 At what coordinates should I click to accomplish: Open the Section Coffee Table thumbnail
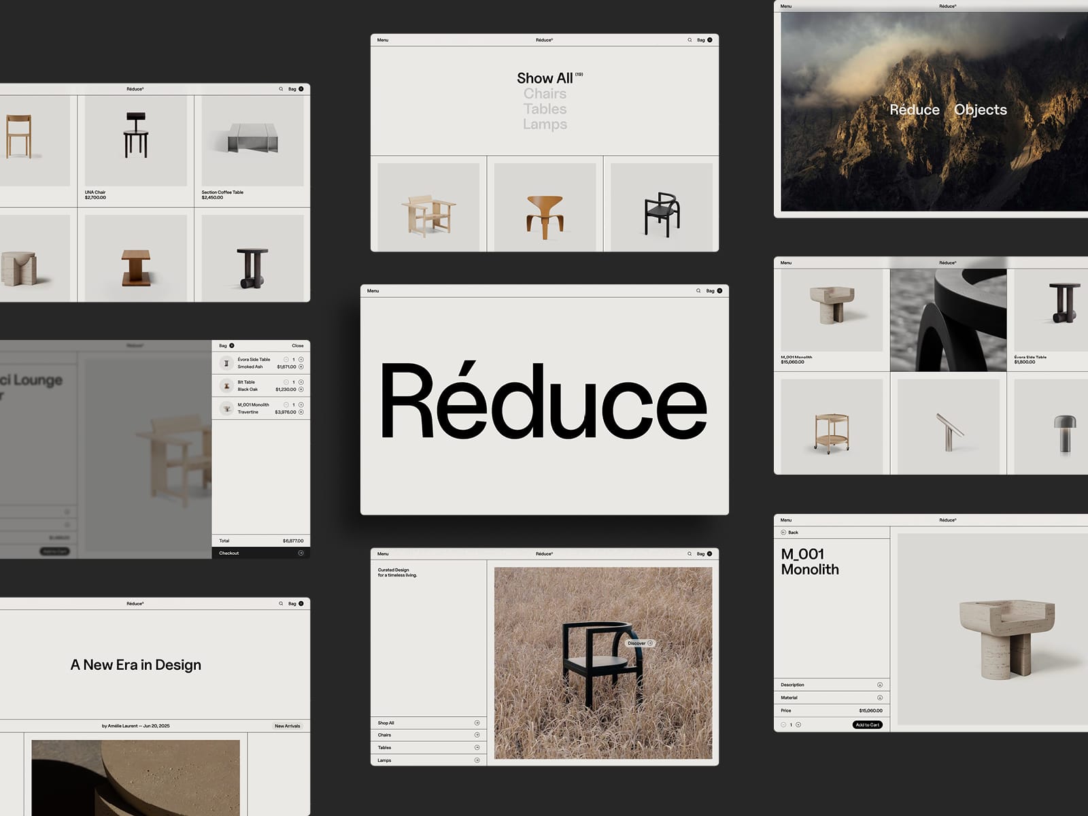click(x=252, y=141)
